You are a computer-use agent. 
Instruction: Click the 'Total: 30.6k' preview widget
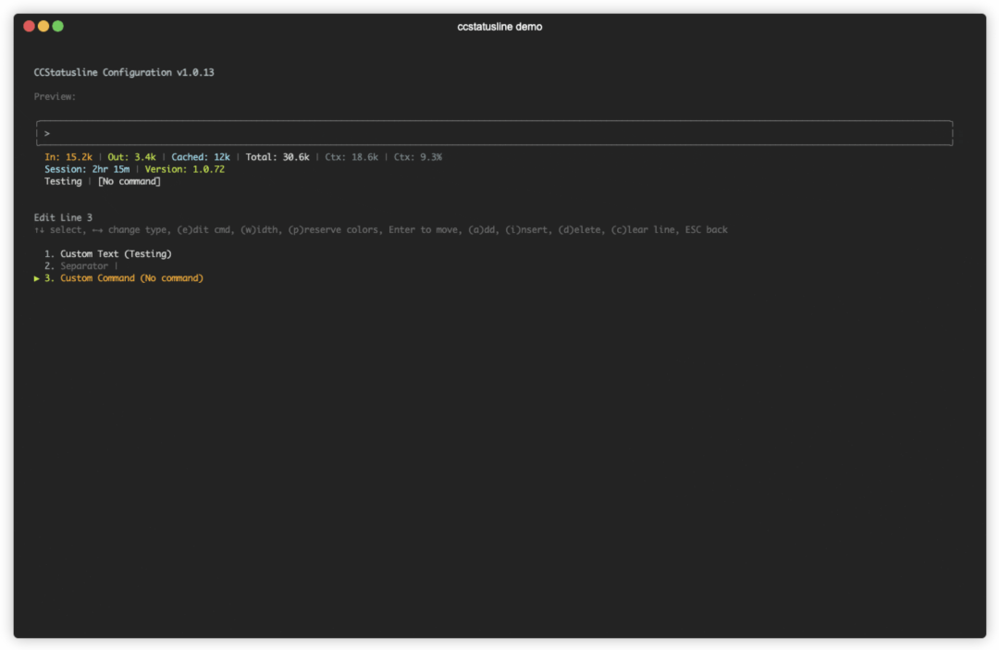[277, 157]
